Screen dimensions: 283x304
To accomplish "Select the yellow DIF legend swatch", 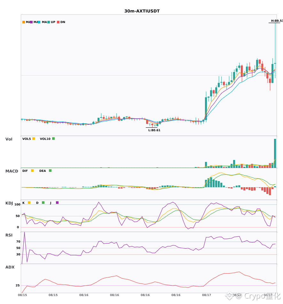I will (x=32, y=171).
